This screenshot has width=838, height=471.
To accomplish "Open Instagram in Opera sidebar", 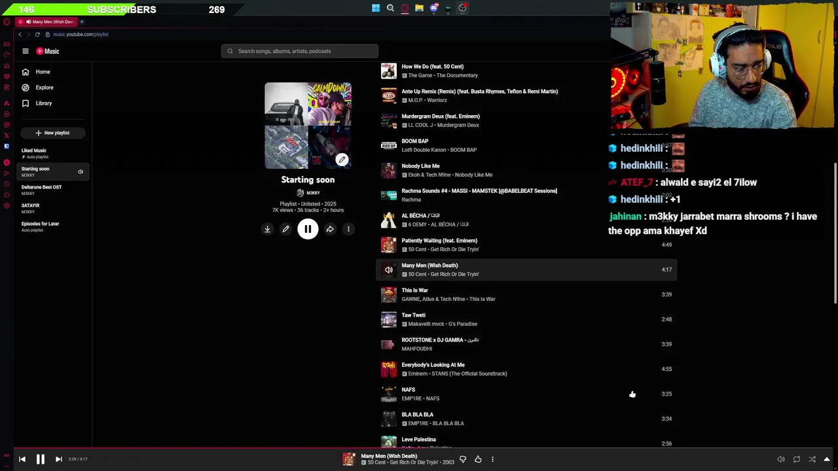I will coord(7,125).
